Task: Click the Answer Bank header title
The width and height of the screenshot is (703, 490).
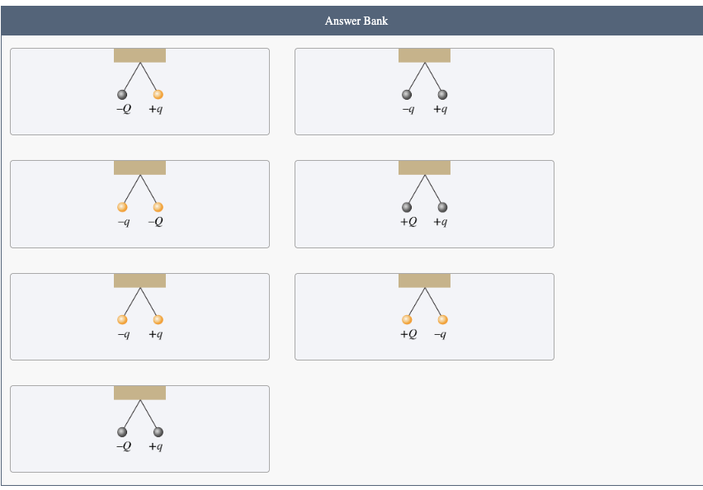Action: click(x=356, y=21)
